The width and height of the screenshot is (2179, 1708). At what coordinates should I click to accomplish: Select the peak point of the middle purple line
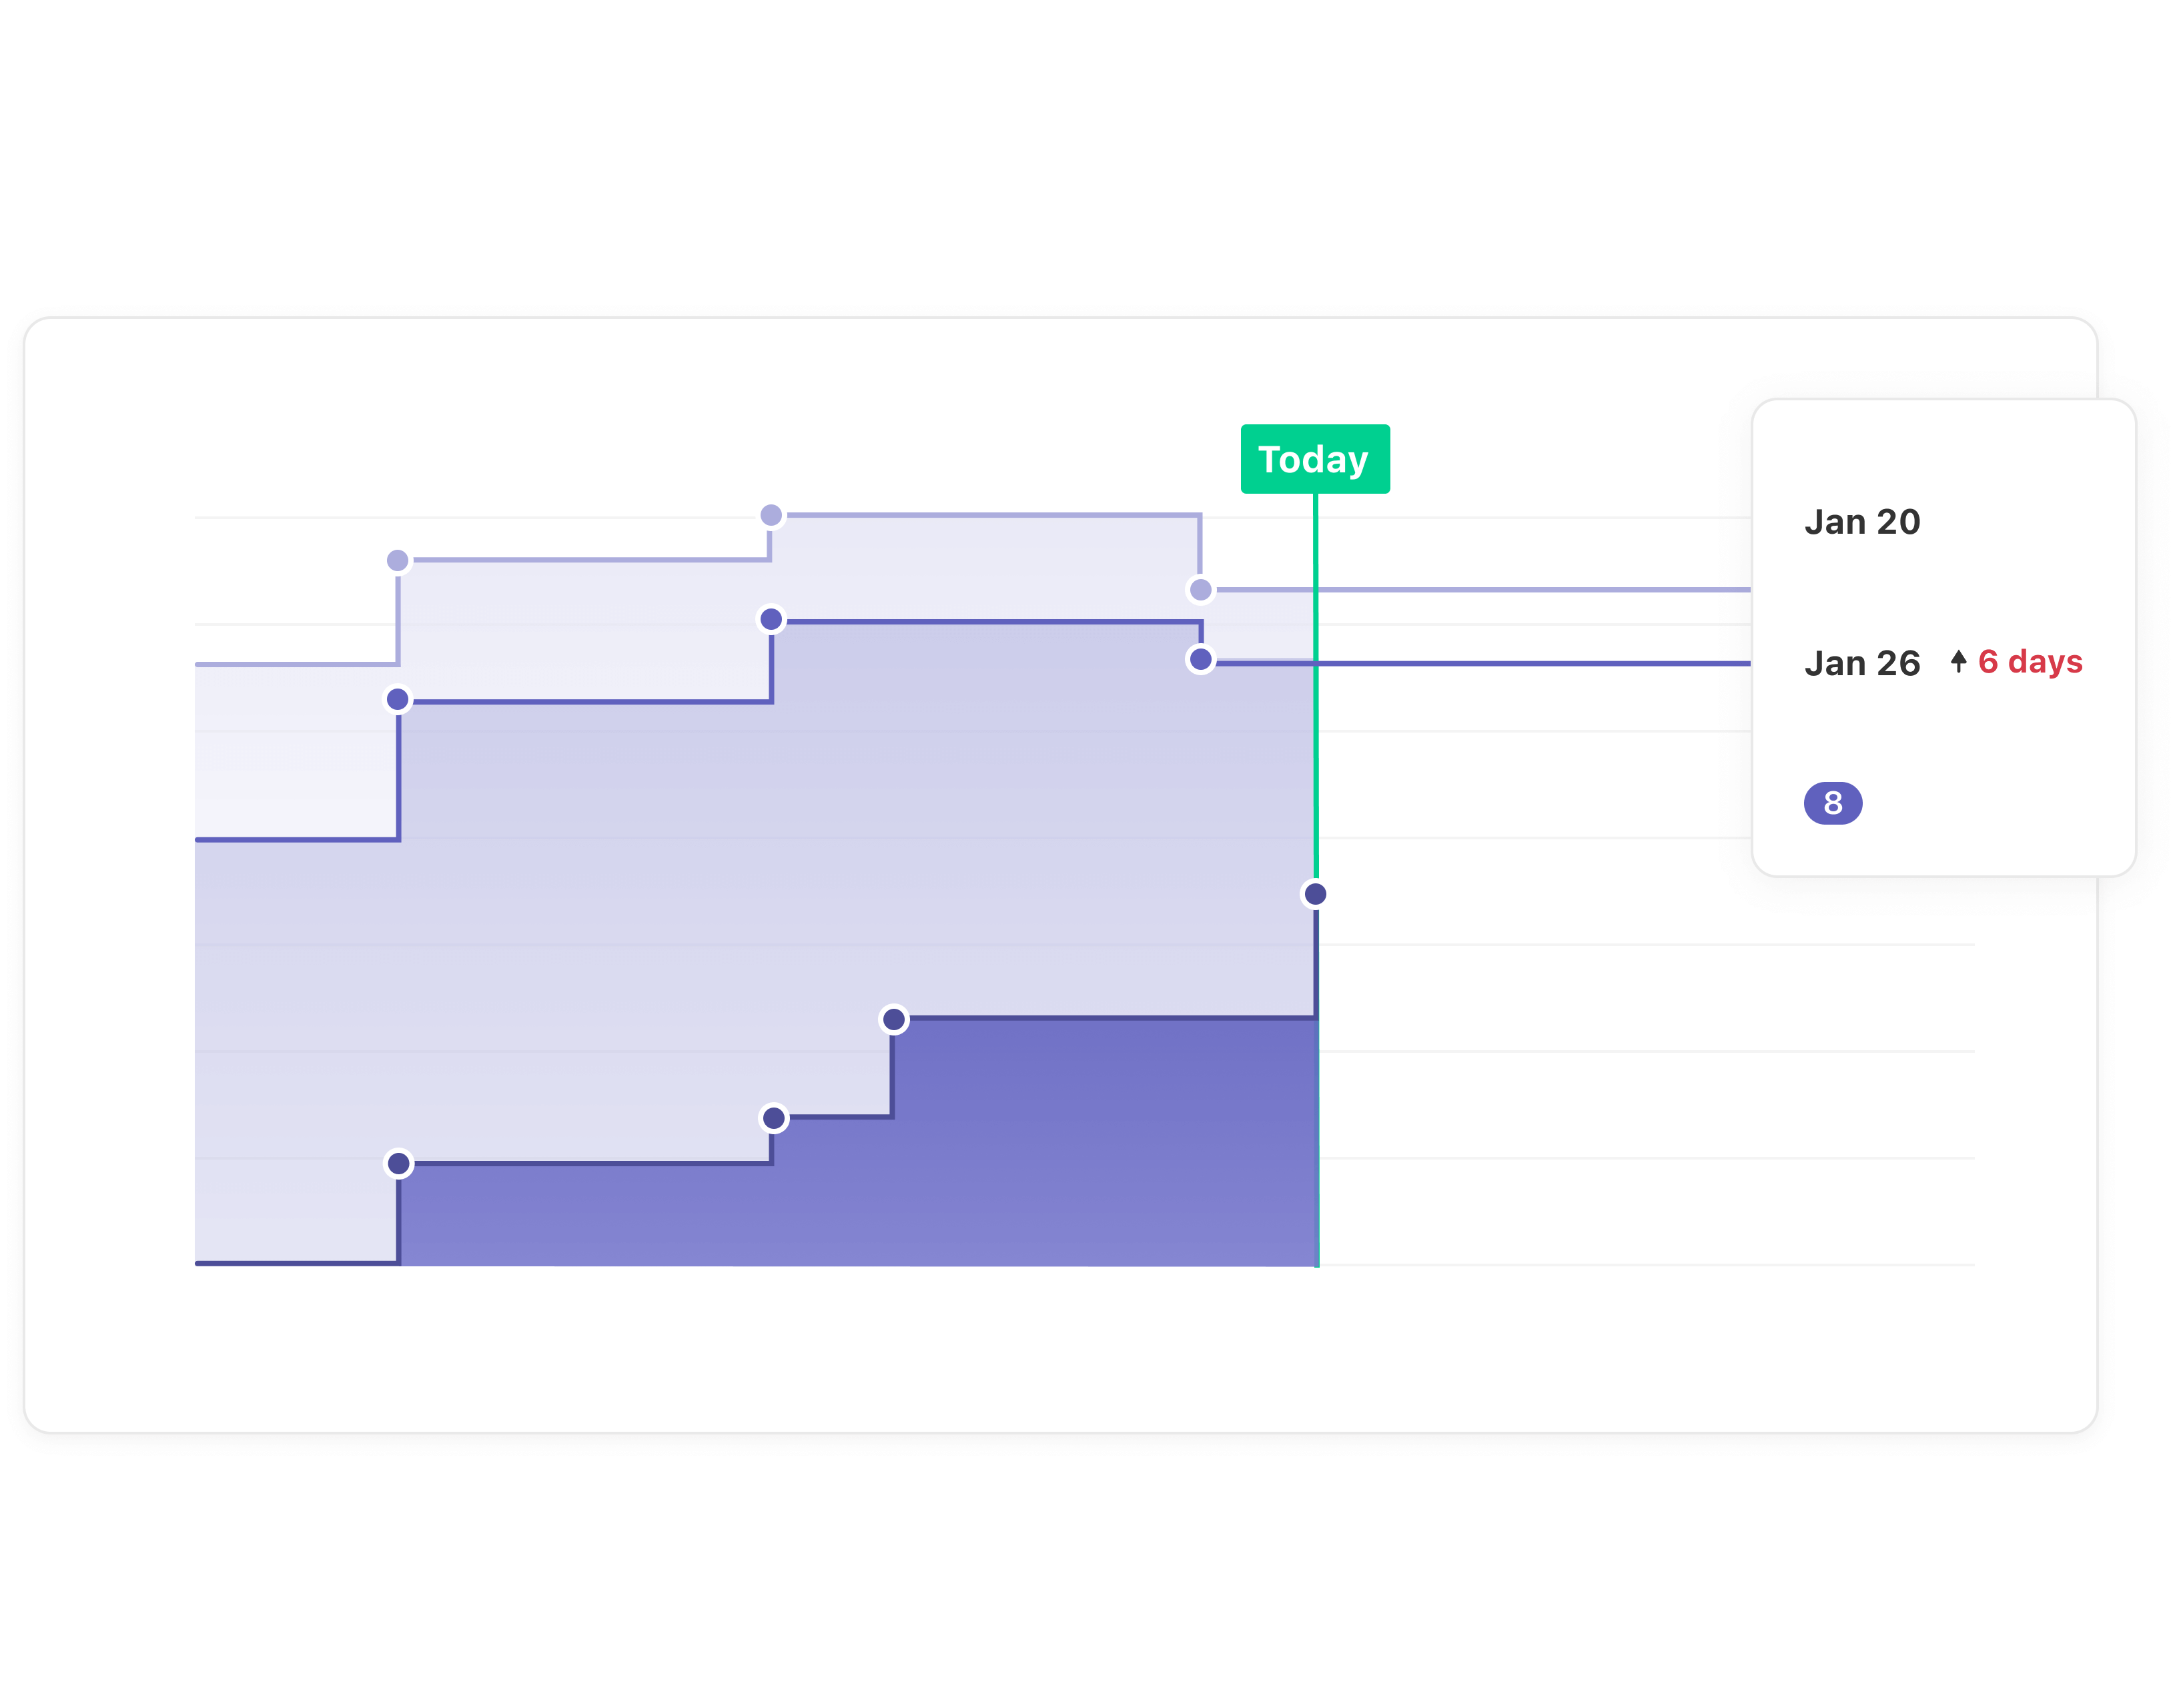coord(771,620)
